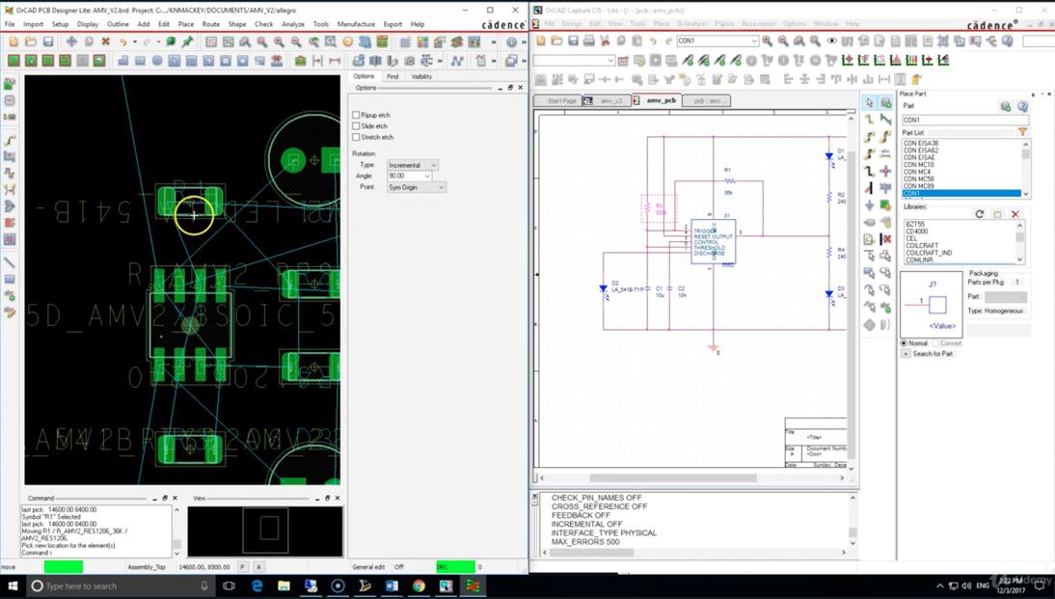Click New document icon in Capture toolbar

540,41
